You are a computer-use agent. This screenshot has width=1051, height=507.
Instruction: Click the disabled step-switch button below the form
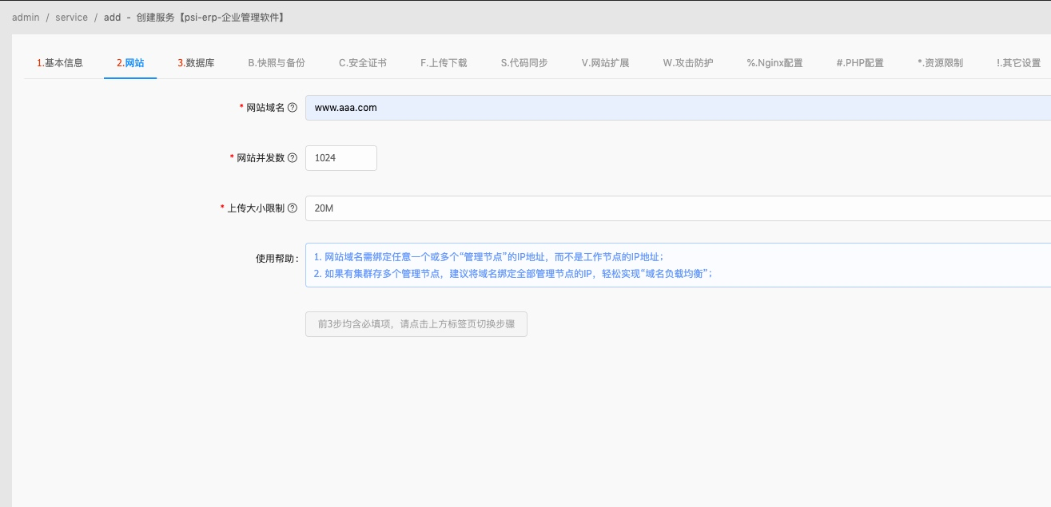pos(416,324)
